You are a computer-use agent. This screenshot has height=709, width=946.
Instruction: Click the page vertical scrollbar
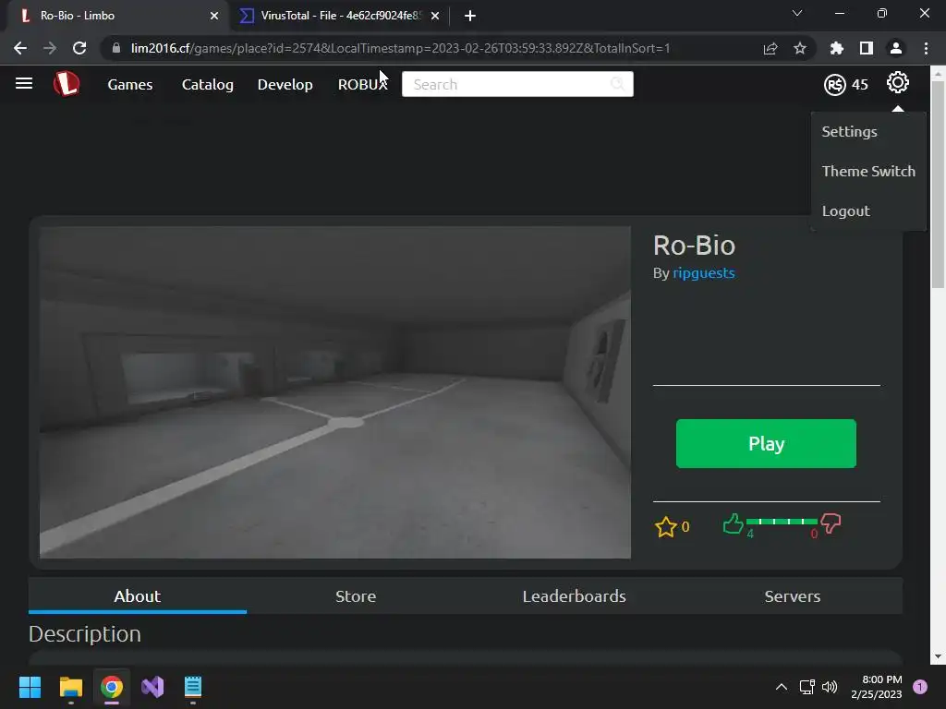point(938,184)
